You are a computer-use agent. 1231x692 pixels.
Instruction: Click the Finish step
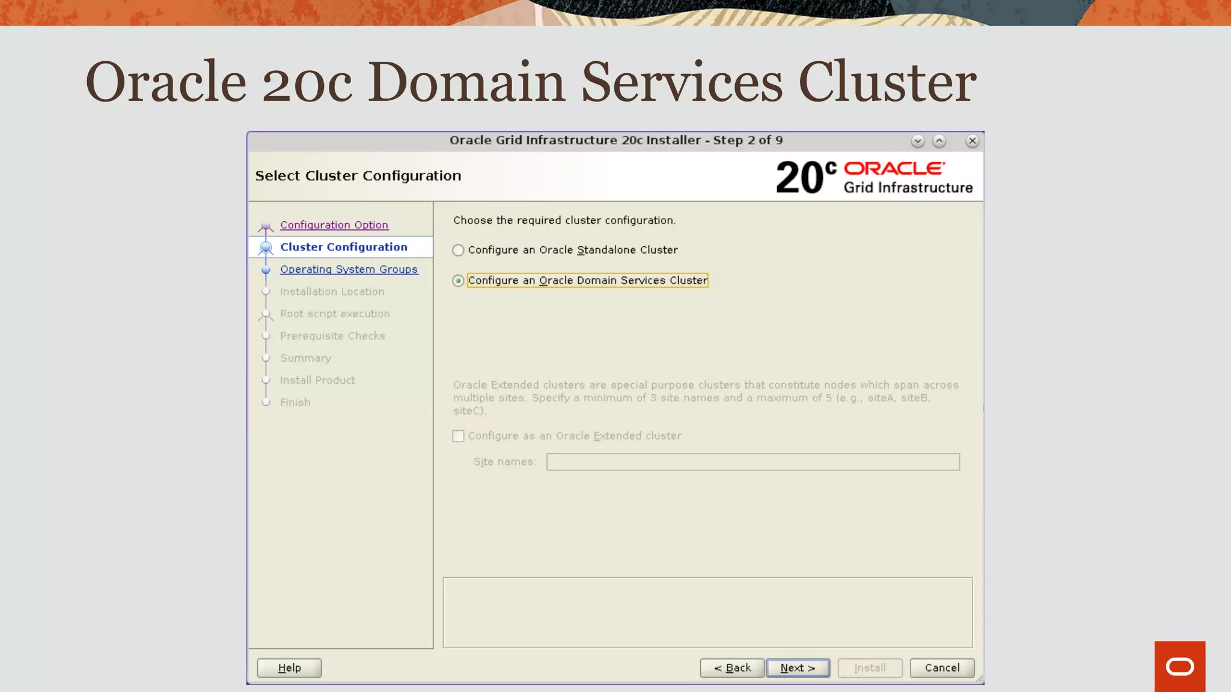pyautogui.click(x=295, y=402)
